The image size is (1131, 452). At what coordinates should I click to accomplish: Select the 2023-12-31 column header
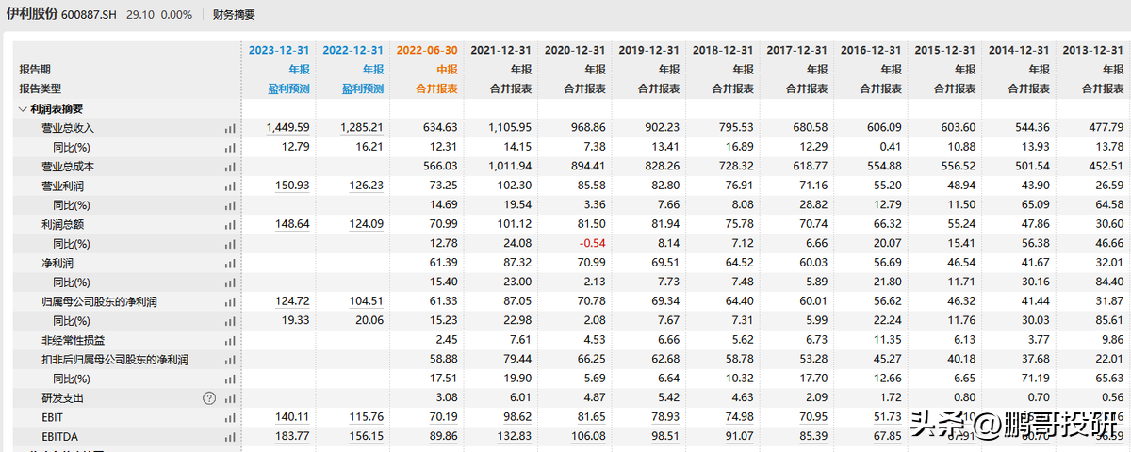tap(279, 50)
